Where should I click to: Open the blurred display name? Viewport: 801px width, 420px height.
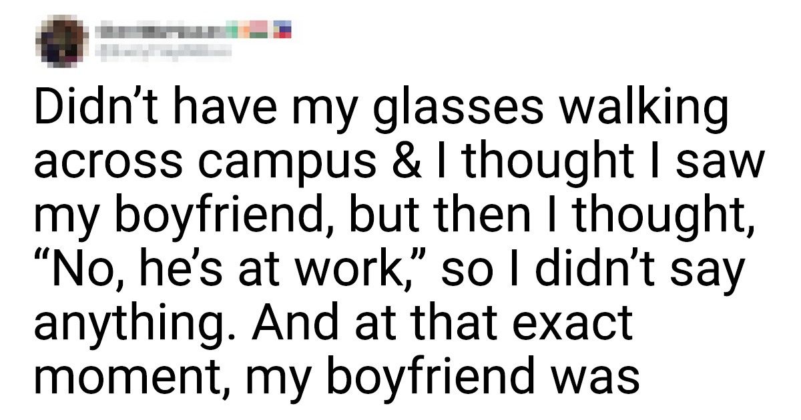coord(160,30)
